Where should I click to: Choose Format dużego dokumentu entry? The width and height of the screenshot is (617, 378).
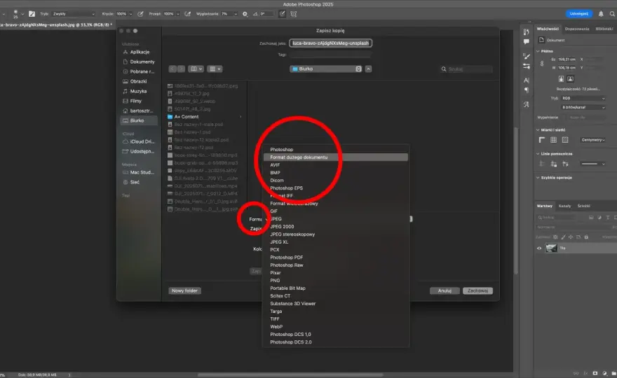[336, 157]
